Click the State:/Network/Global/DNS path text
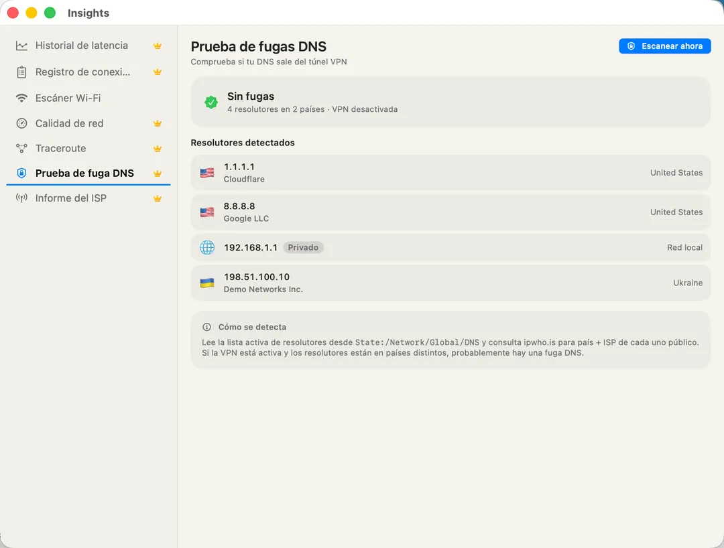 (x=417, y=342)
